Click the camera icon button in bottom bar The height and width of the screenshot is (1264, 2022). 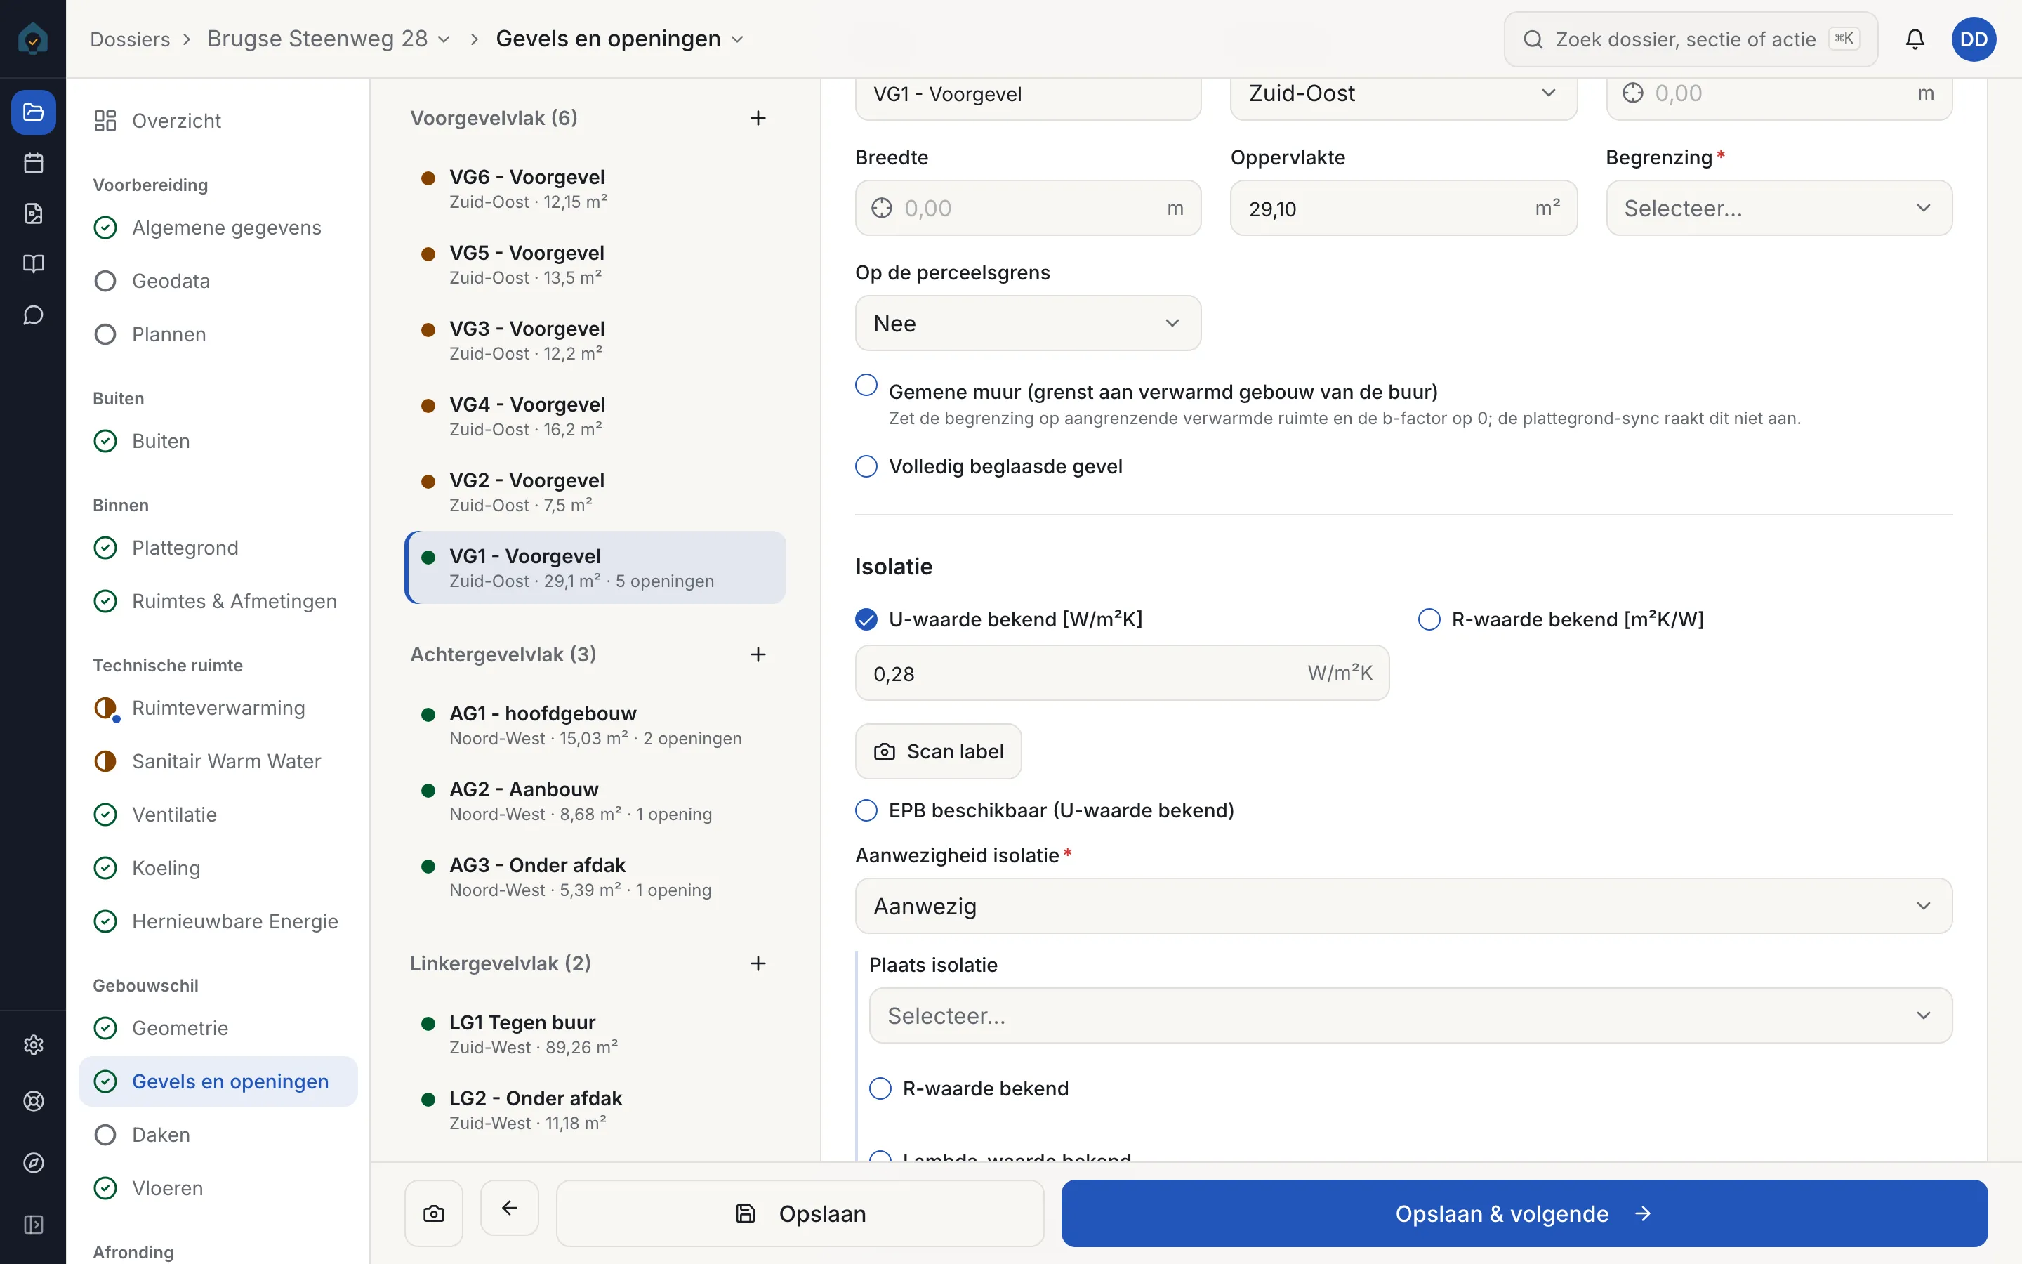434,1213
